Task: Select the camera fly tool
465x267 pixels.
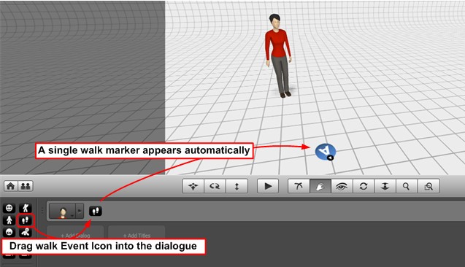Action: point(299,186)
